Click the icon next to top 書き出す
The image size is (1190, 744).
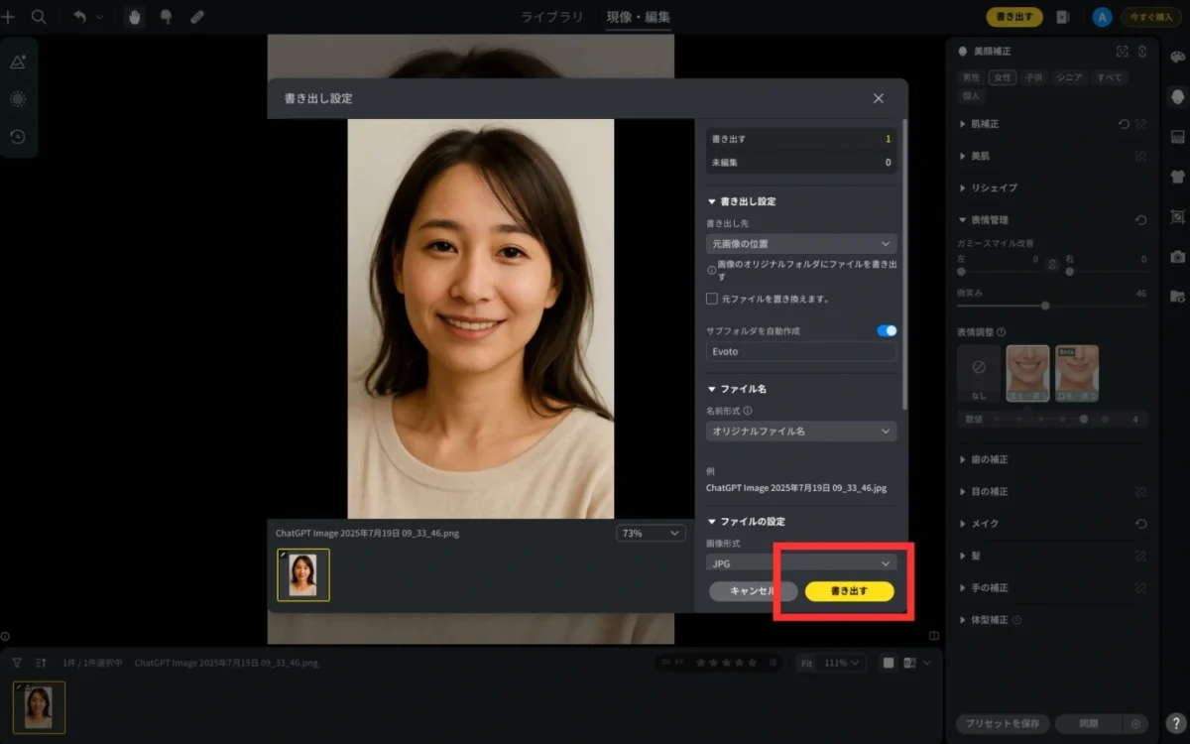pos(1062,17)
